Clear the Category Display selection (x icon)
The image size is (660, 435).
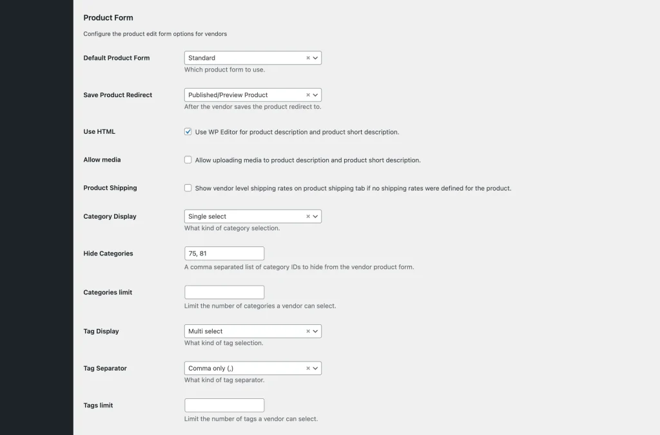pyautogui.click(x=308, y=216)
